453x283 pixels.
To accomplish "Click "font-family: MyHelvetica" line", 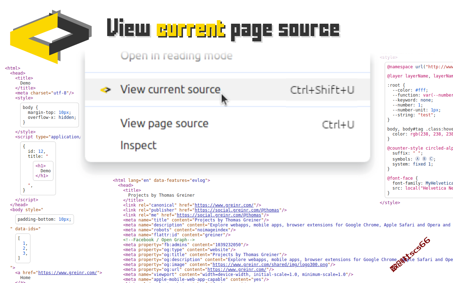I will [x=423, y=183].
